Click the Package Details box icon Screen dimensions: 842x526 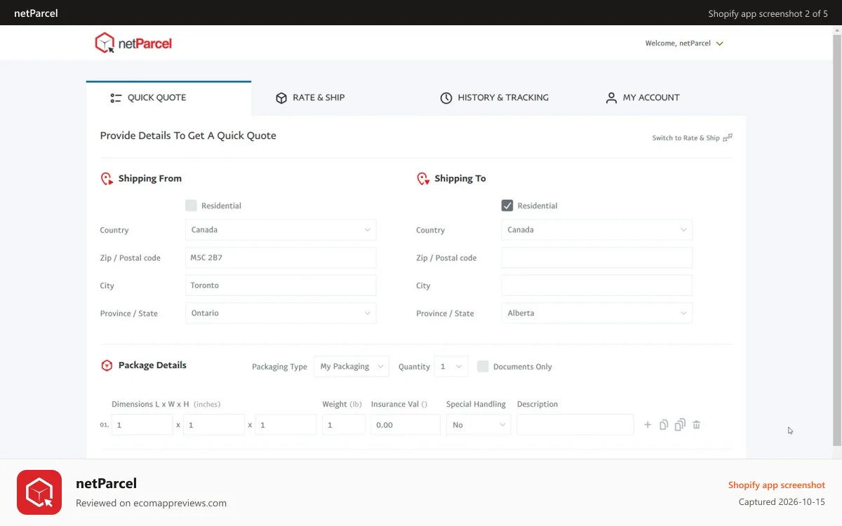coord(107,365)
